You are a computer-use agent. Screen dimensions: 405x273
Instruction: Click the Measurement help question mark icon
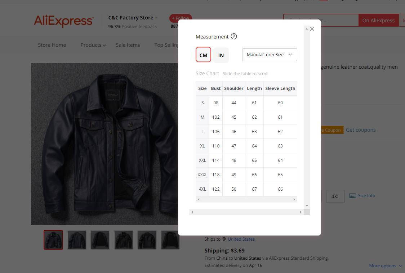(234, 36)
